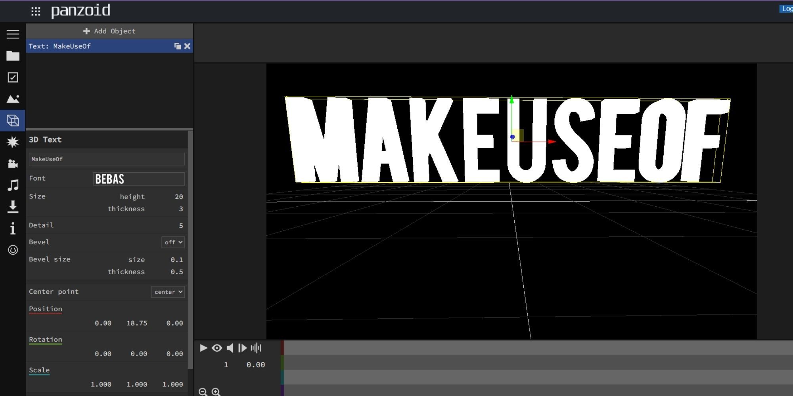Duplicate the MakeUseOf text object

click(178, 46)
